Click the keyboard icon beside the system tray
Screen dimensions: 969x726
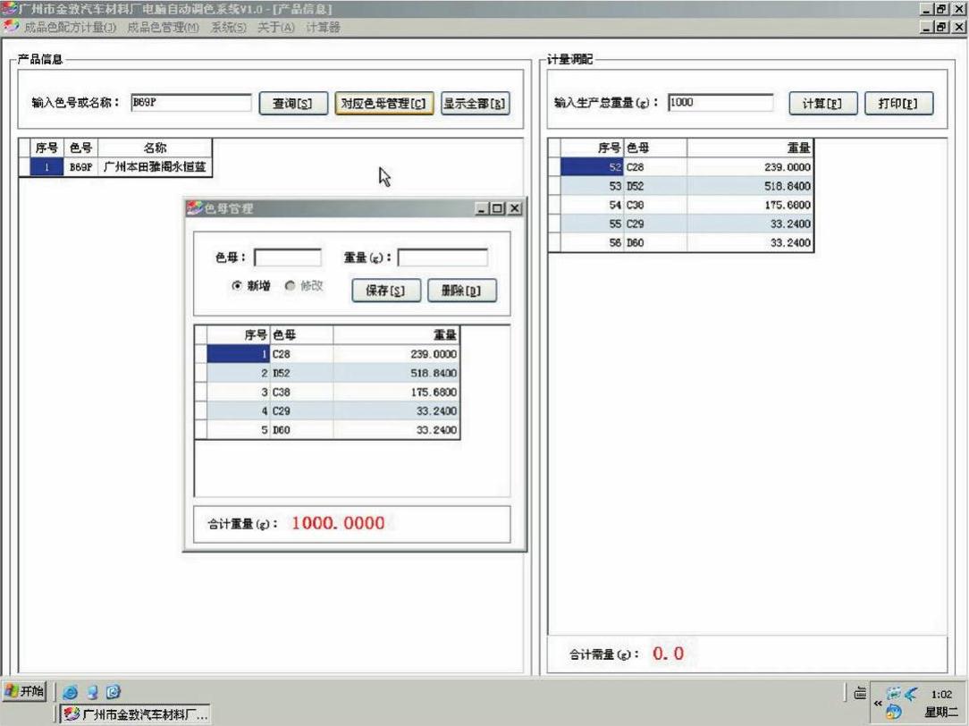tap(860, 693)
